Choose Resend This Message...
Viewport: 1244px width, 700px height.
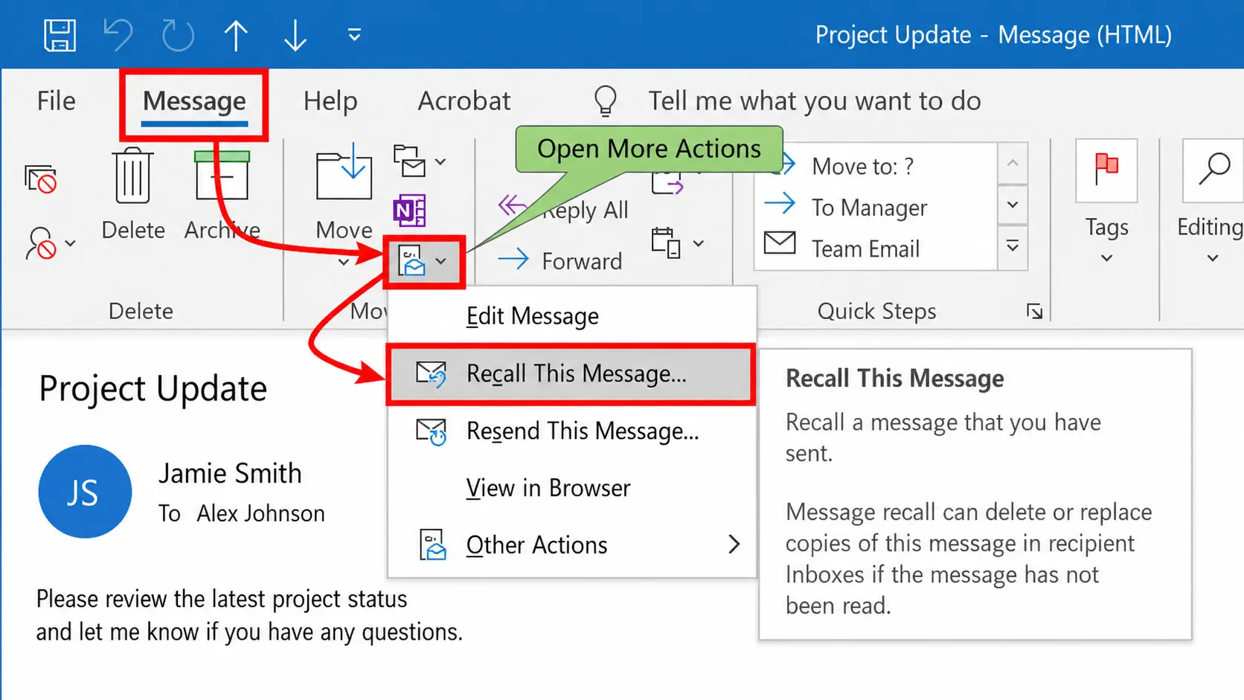[x=571, y=431]
